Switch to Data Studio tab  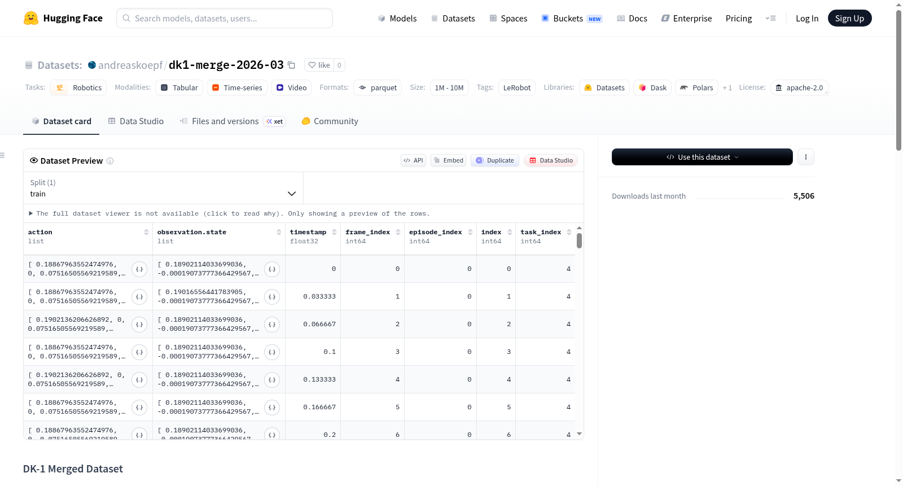point(136,121)
